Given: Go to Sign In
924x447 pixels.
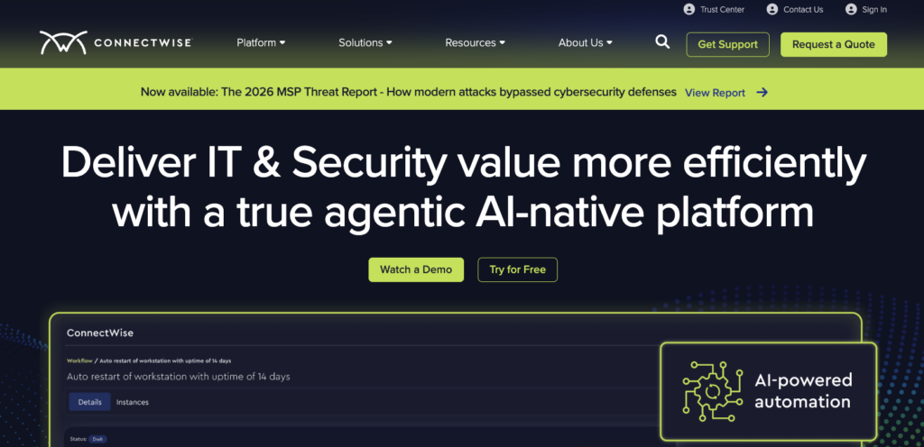Looking at the screenshot, I should [x=874, y=9].
